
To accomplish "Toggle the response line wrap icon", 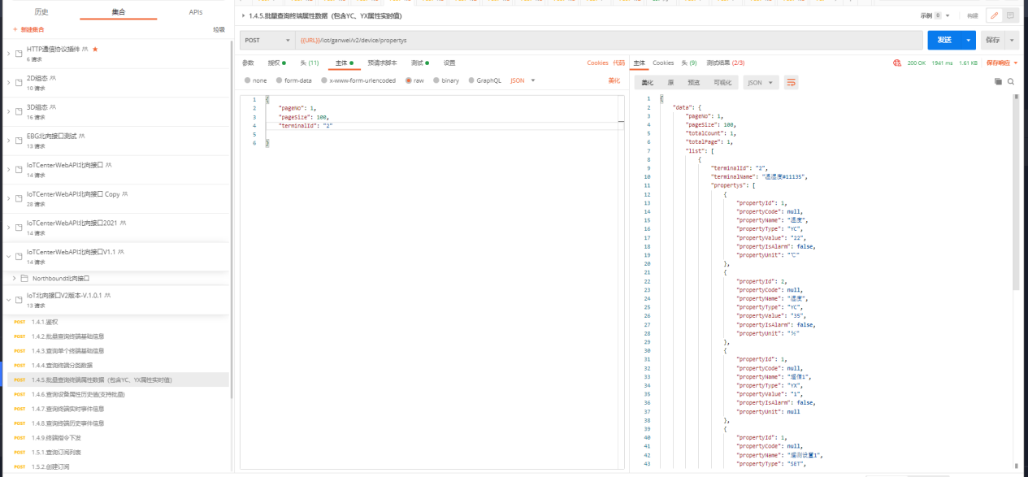I will point(791,82).
